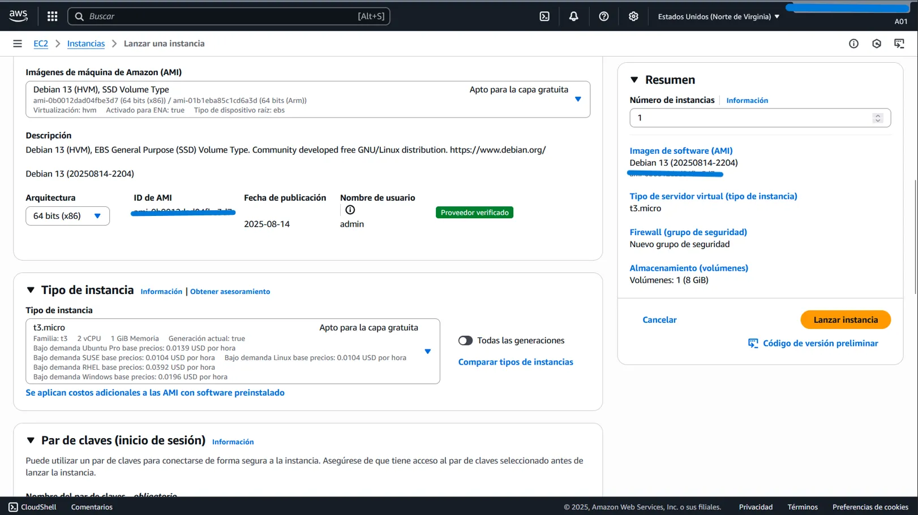This screenshot has height=515, width=918.
Task: Open the hamburger navigation menu
Action: [18, 44]
